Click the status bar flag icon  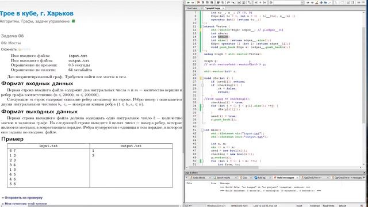(362, 206)
